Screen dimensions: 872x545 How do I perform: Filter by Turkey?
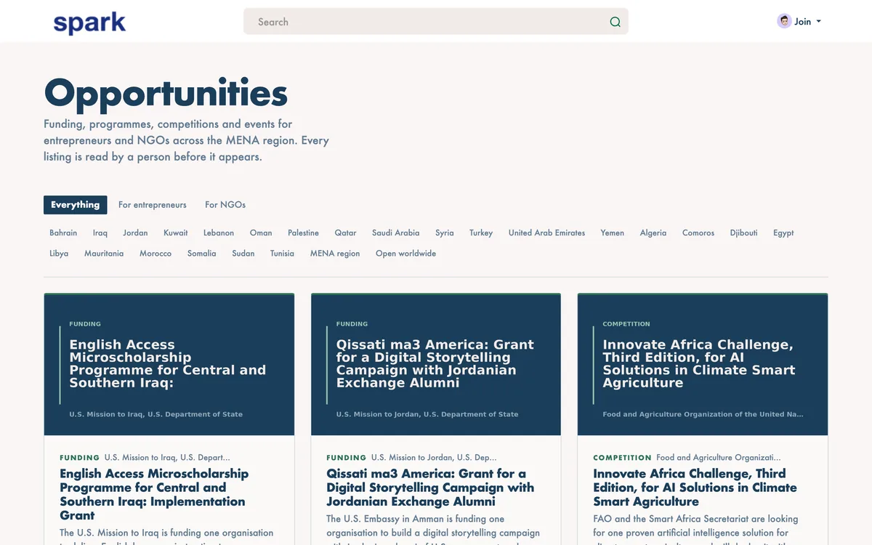[x=481, y=233]
